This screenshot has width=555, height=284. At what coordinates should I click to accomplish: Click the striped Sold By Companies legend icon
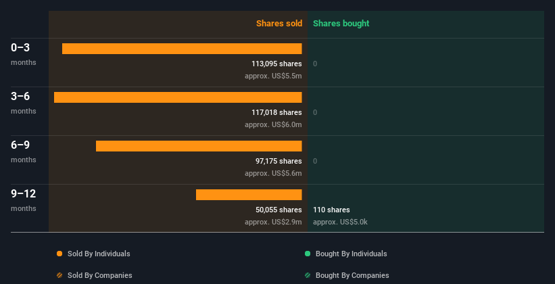[59, 275]
